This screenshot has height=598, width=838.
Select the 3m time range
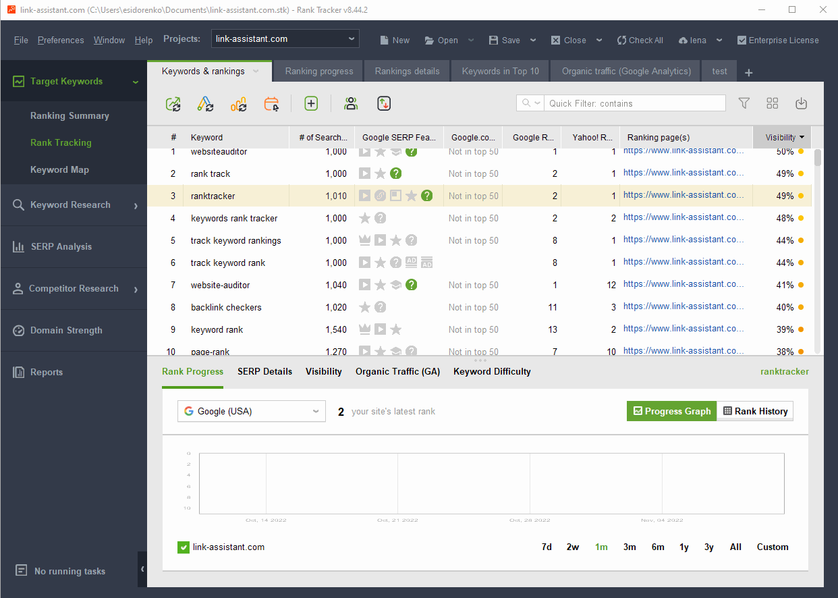coord(630,547)
